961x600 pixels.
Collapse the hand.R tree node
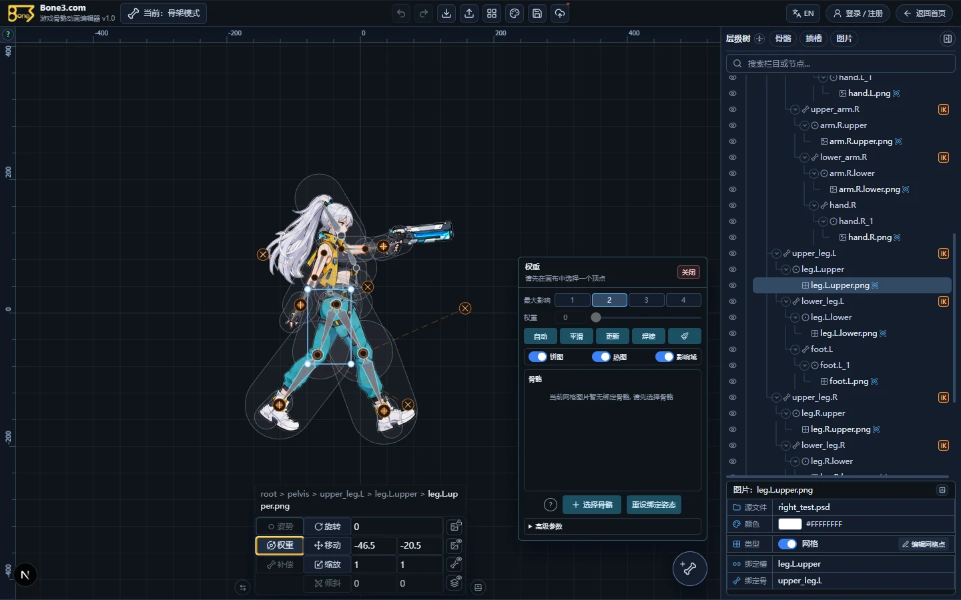(x=814, y=205)
